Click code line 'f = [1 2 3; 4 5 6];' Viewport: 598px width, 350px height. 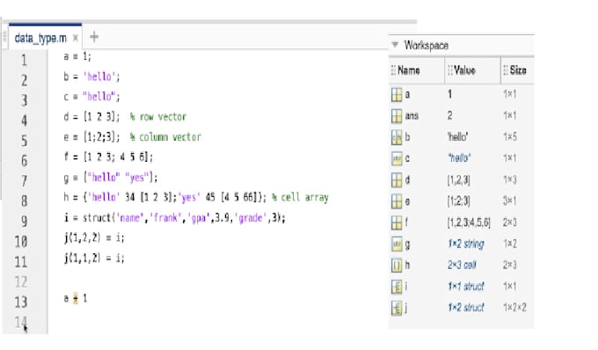point(108,157)
